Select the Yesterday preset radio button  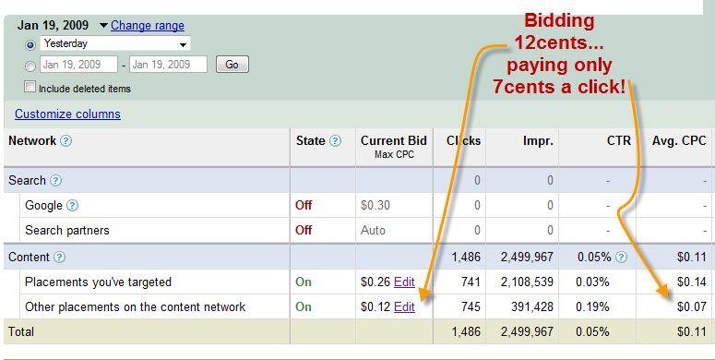[30, 44]
